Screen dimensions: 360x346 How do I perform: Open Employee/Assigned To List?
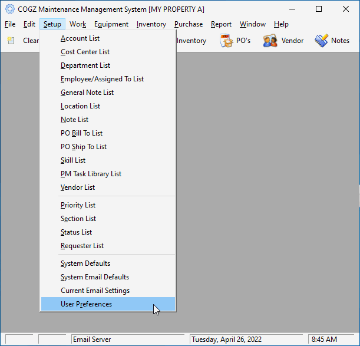pyautogui.click(x=108, y=79)
